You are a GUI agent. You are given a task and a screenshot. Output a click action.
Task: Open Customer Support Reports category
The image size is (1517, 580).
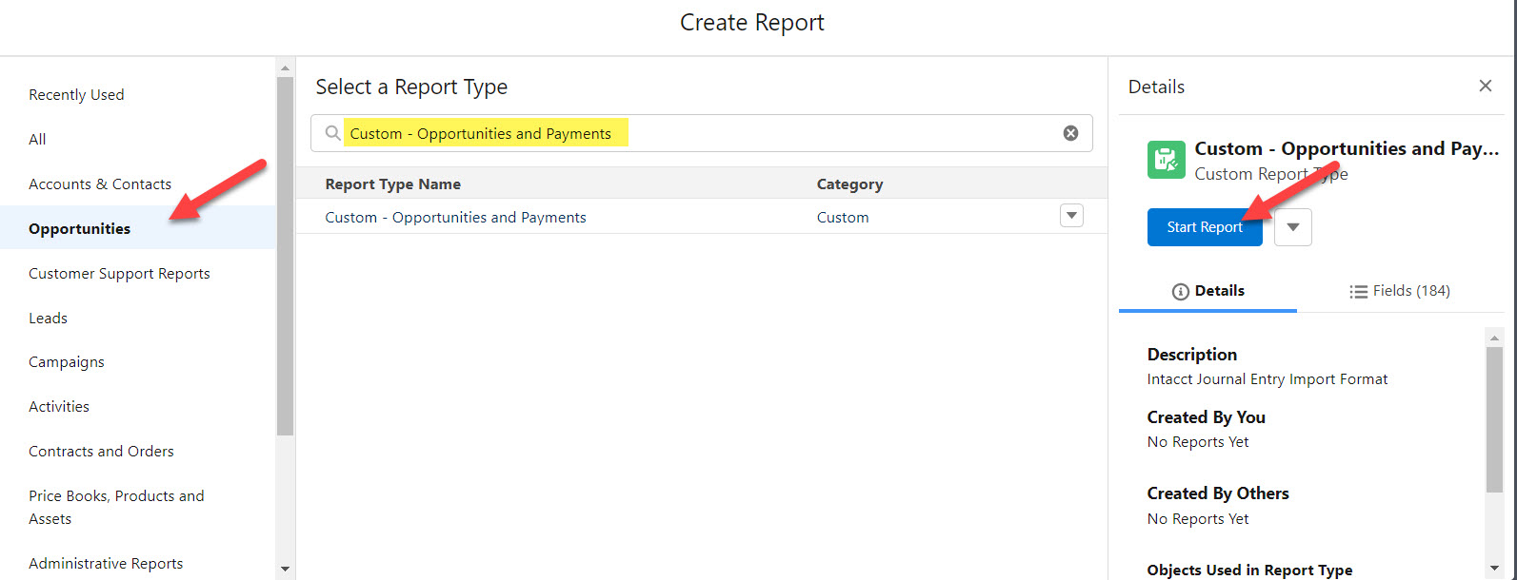click(x=119, y=274)
